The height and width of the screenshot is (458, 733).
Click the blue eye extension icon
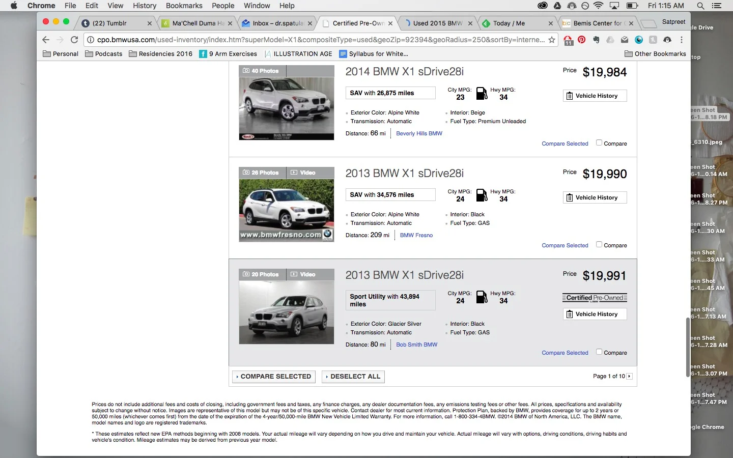pyautogui.click(x=639, y=40)
